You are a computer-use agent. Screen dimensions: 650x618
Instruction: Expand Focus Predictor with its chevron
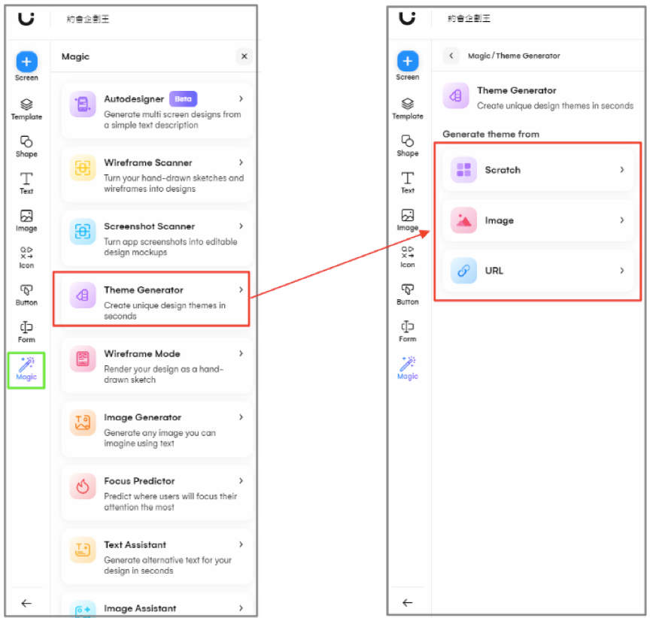(x=241, y=481)
